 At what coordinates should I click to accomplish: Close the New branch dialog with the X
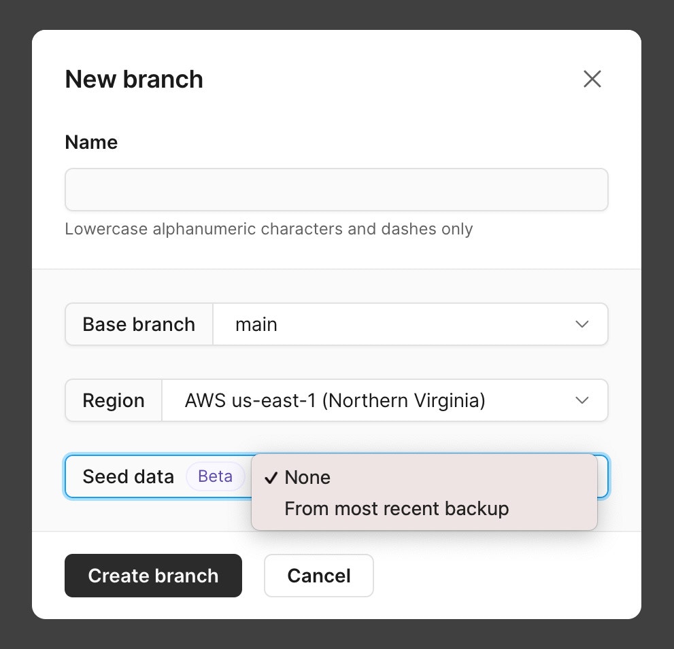tap(592, 79)
